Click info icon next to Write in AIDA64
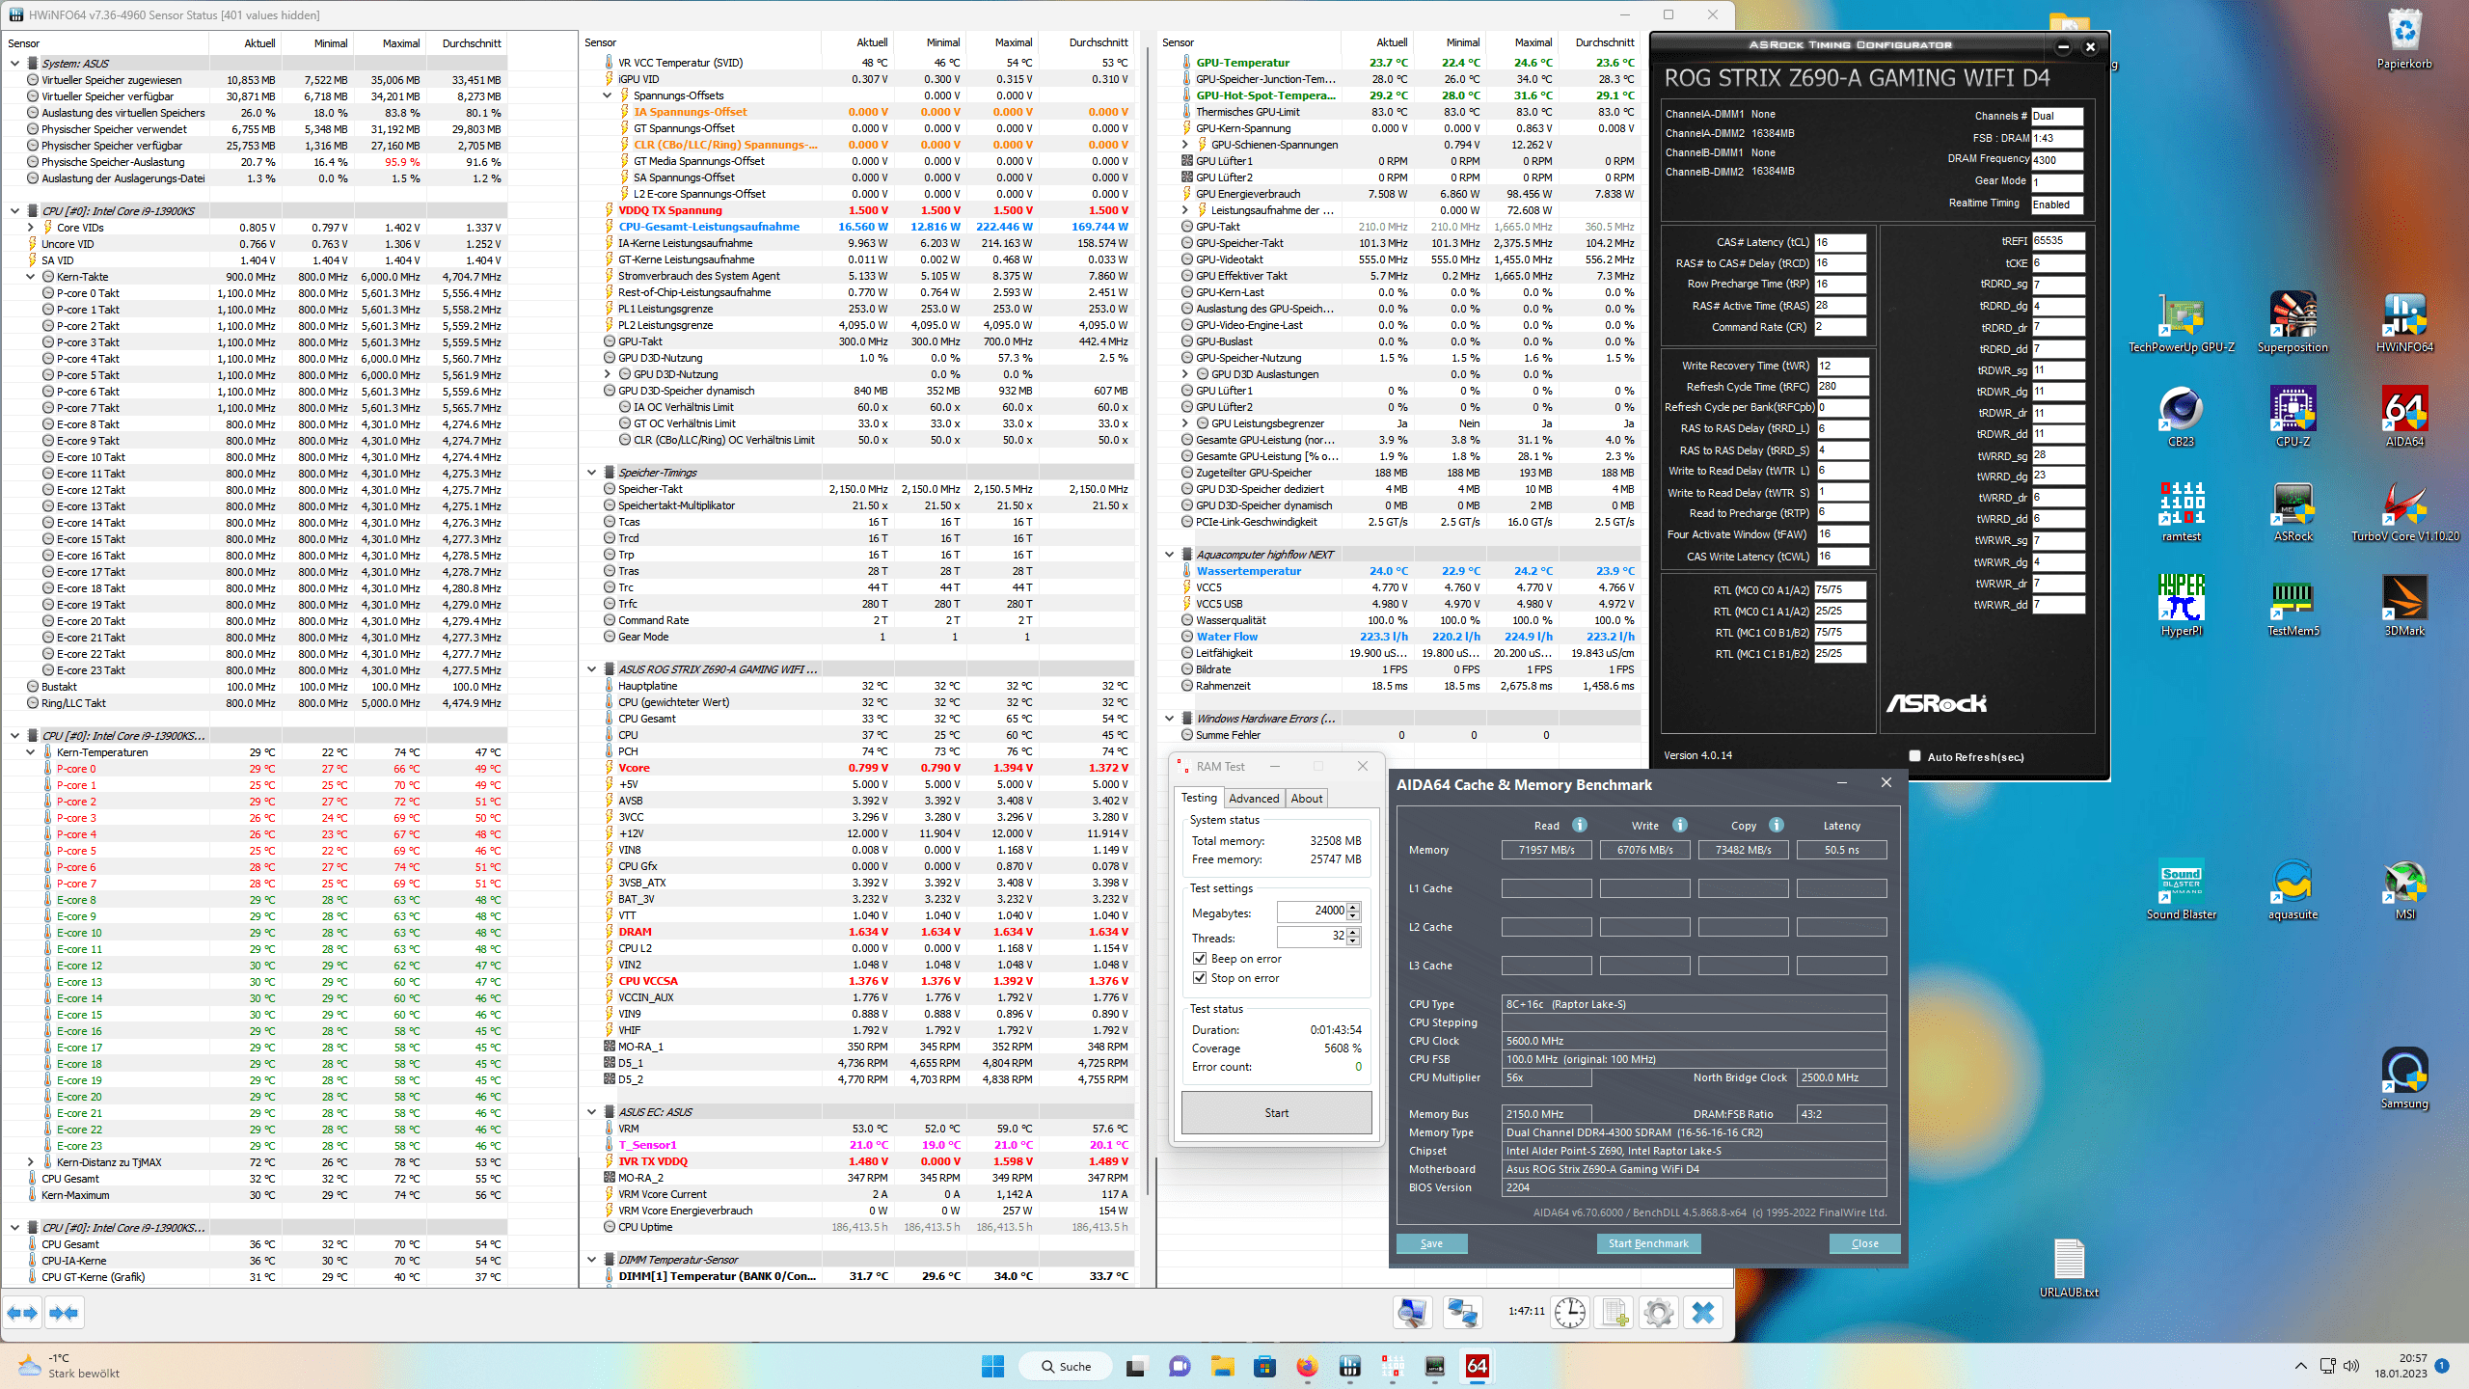The height and width of the screenshot is (1389, 2469). click(x=1680, y=825)
